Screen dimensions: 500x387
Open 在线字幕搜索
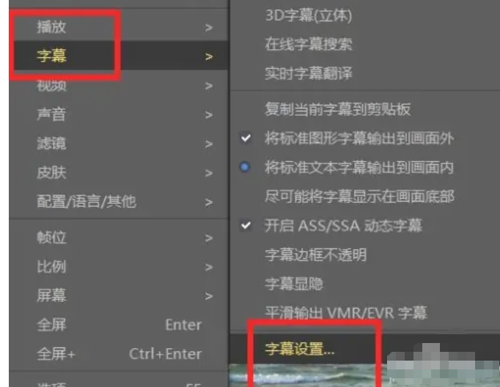click(x=365, y=44)
